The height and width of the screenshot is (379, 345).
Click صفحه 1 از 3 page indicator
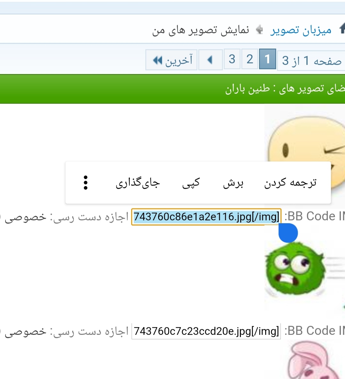[311, 61]
